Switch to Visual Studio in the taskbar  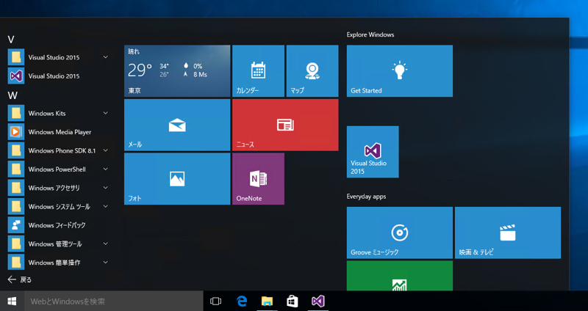(x=318, y=301)
